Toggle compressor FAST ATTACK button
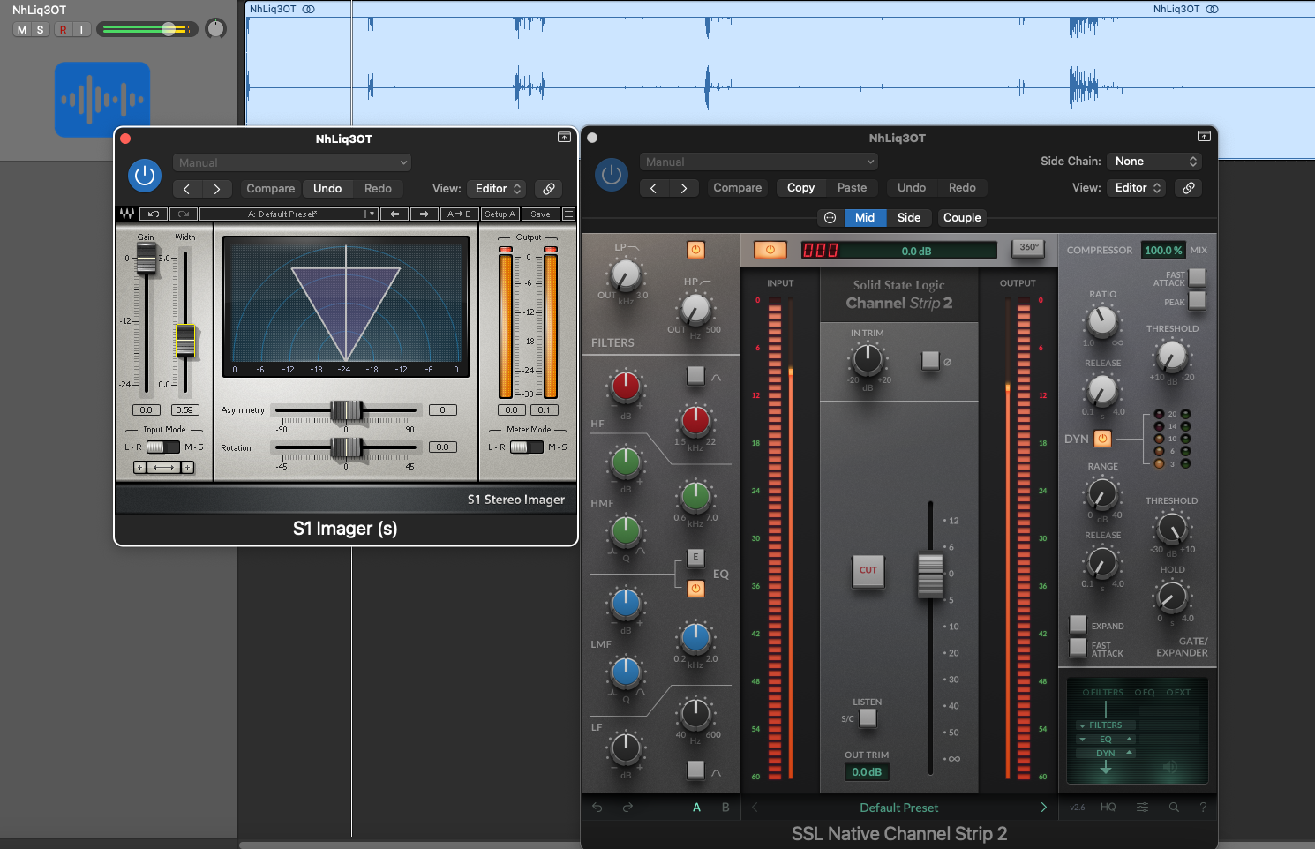 1198,277
